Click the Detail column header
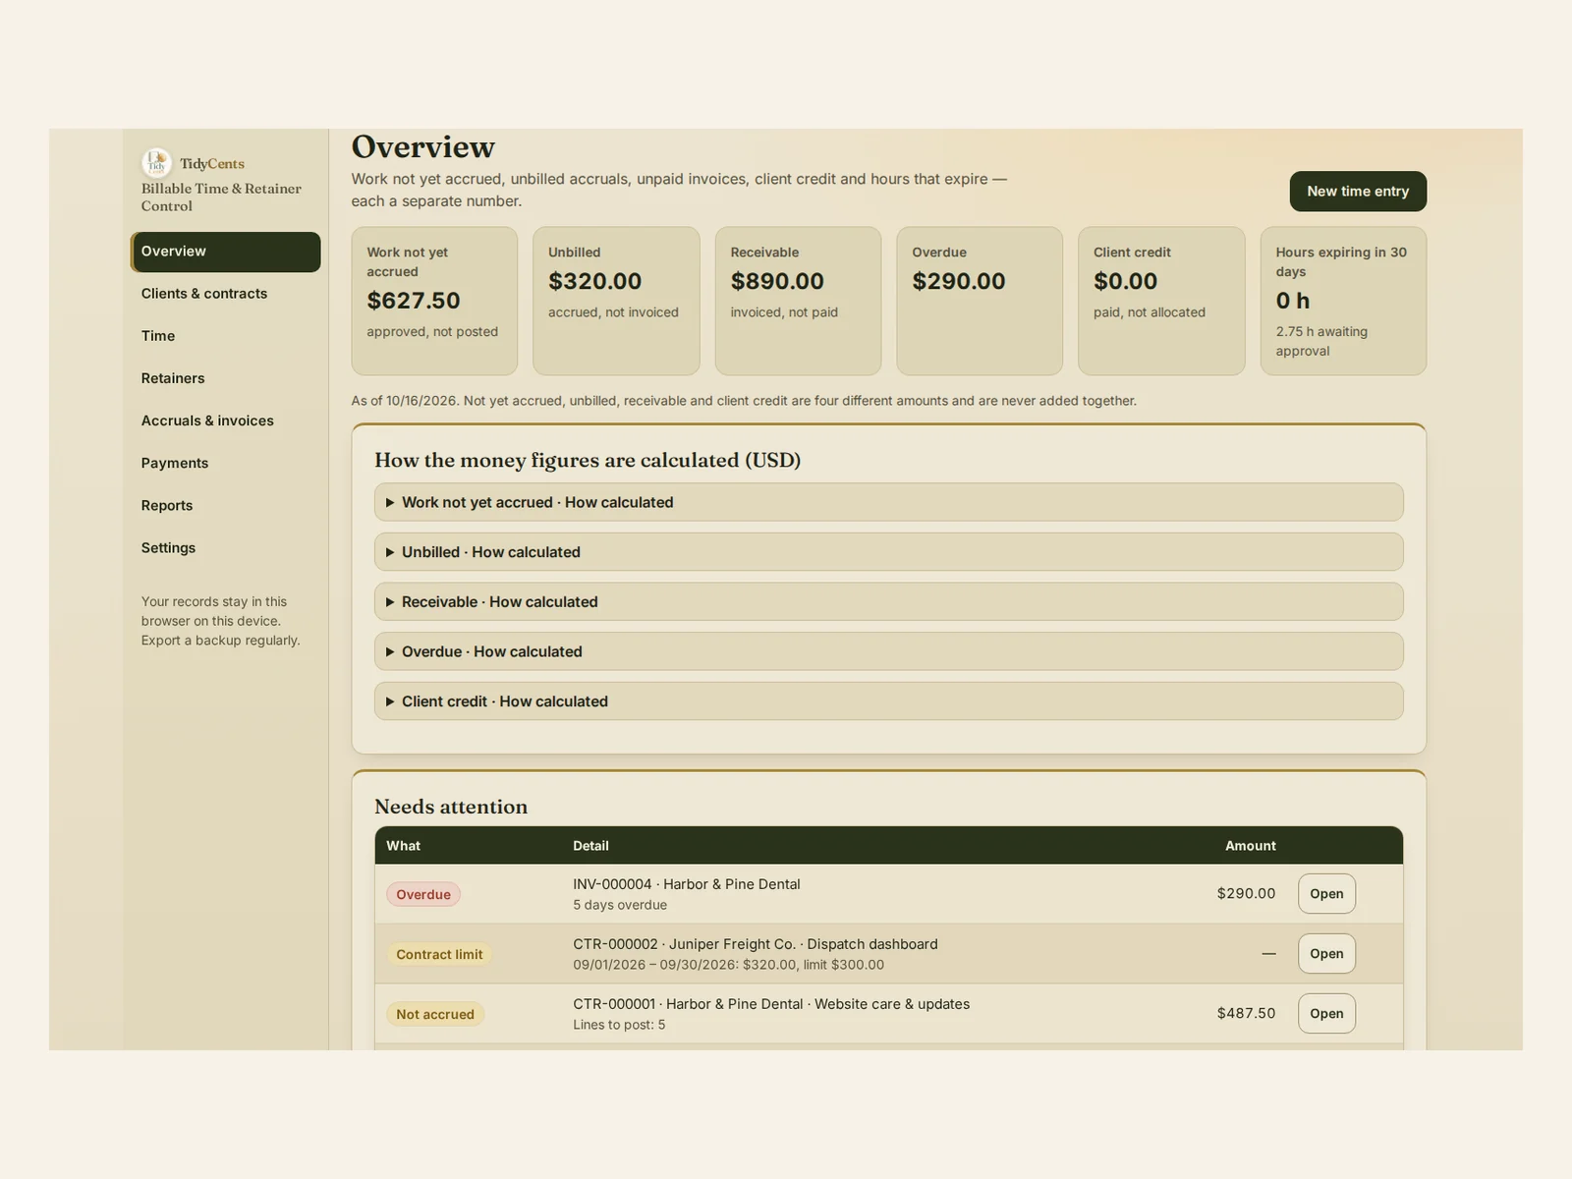 point(590,846)
